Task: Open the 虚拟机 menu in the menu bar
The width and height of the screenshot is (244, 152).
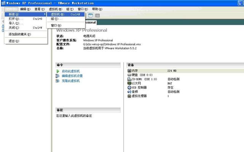Action: click(x=56, y=9)
